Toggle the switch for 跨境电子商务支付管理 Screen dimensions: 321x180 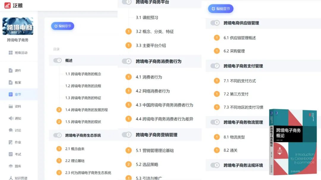215,66
